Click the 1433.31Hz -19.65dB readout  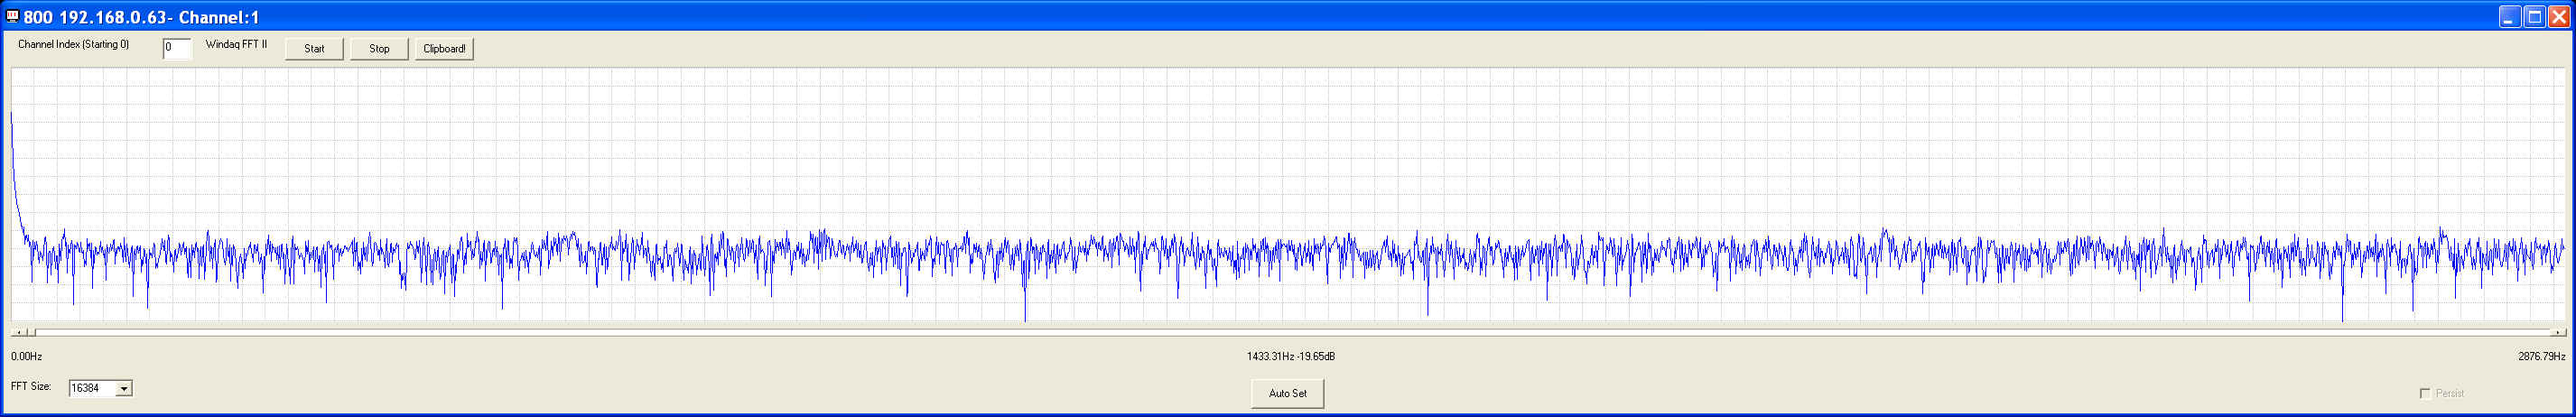[x=1290, y=357]
